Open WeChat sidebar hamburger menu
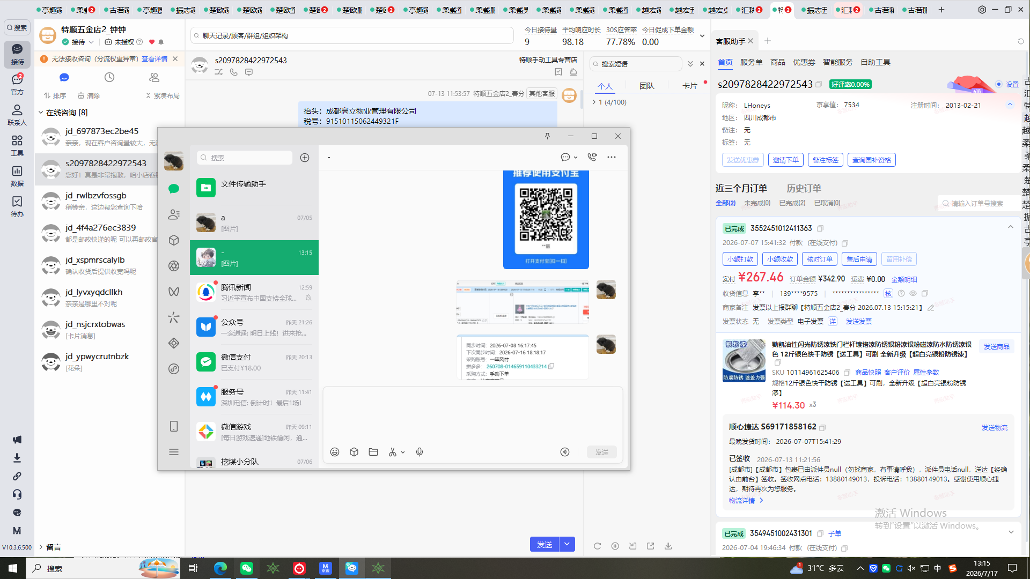 point(173,452)
